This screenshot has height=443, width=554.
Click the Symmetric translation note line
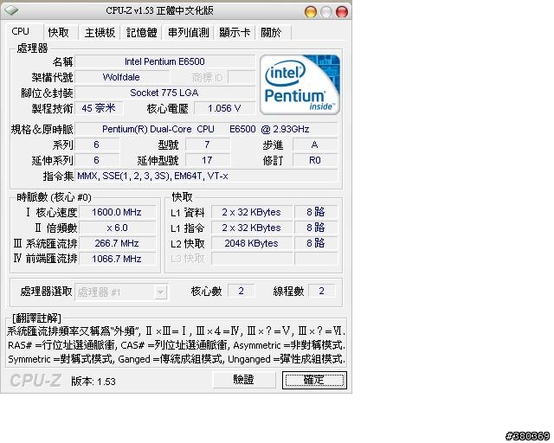[177, 359]
